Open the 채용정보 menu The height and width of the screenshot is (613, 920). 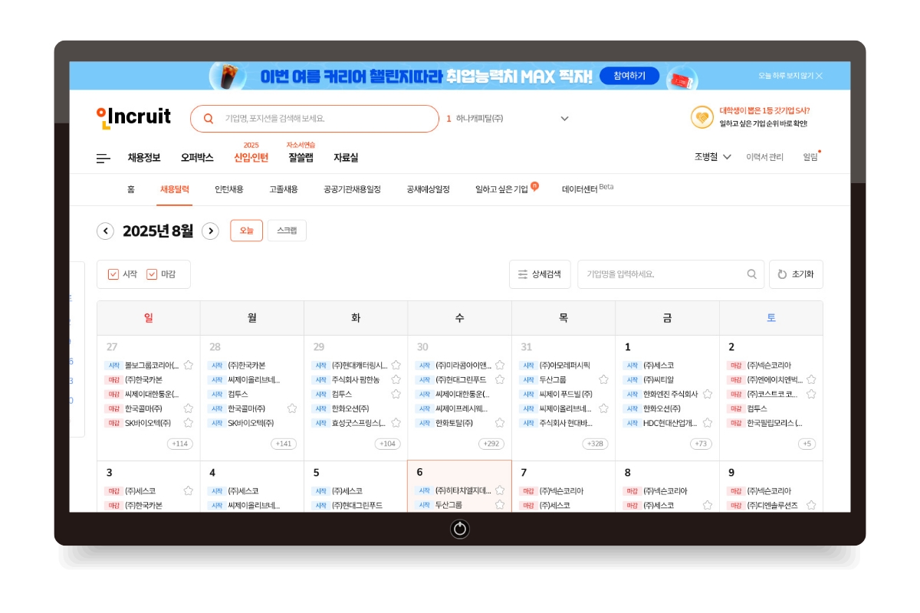[144, 158]
